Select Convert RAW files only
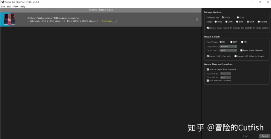The height and width of the screenshot is (139, 271). point(208,56)
